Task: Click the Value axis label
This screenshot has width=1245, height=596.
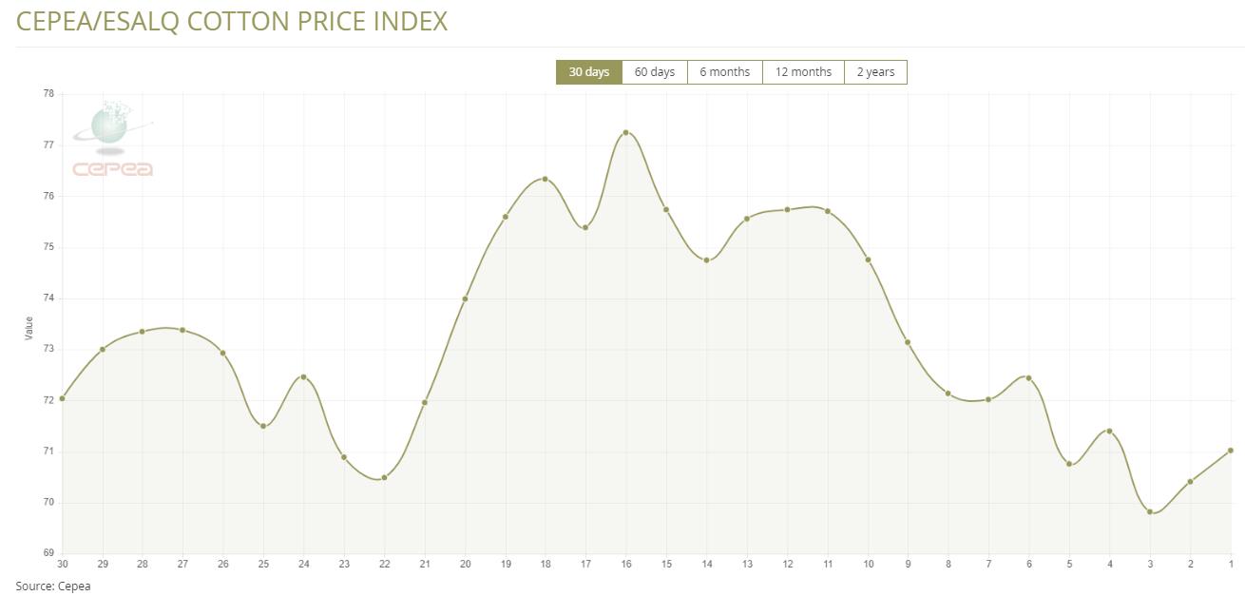Action: 29,328
